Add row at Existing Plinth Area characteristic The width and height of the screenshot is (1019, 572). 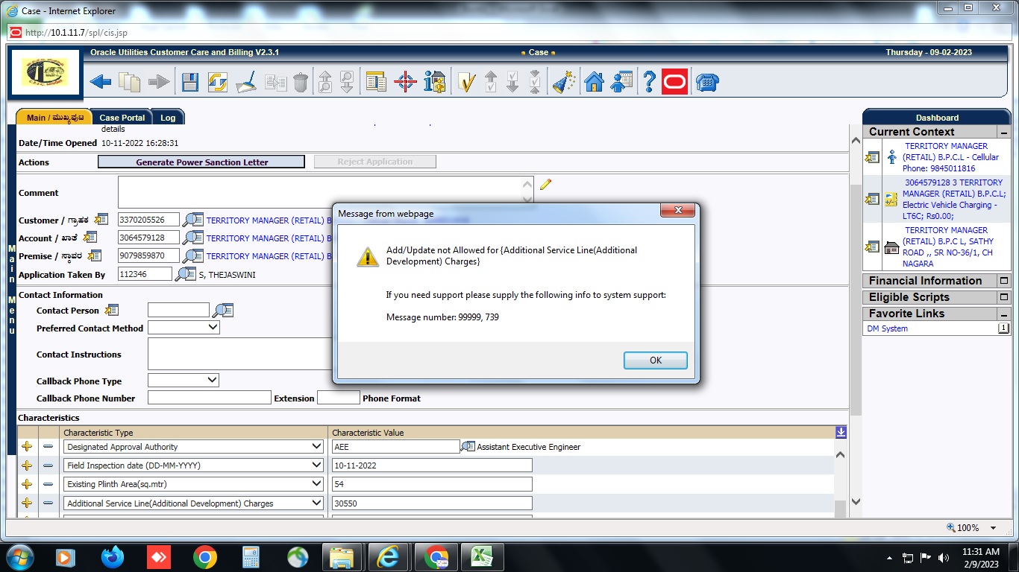coord(28,484)
